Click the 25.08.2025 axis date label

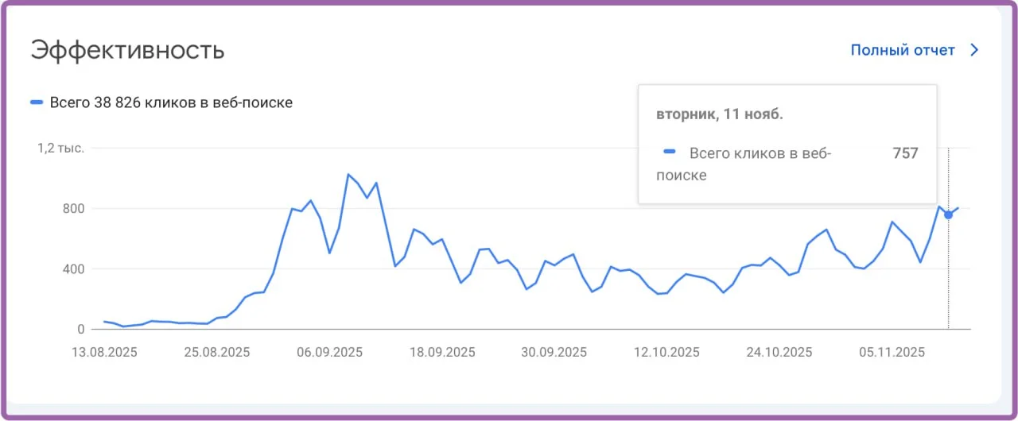tap(217, 352)
